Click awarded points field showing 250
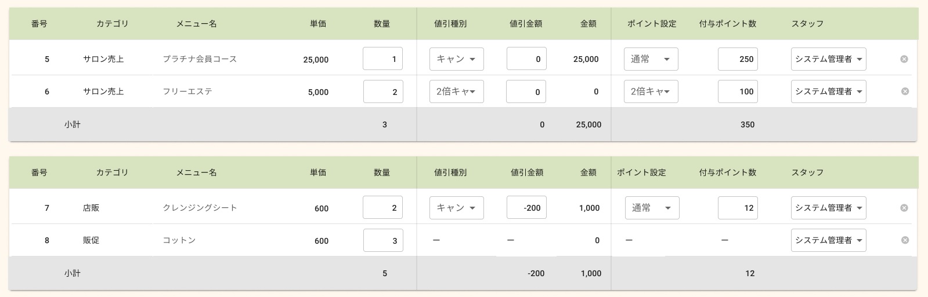This screenshot has height=297, width=928. (x=737, y=59)
